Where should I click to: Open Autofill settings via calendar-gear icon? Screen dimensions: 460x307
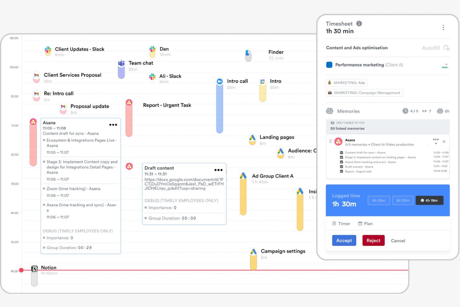click(x=447, y=48)
